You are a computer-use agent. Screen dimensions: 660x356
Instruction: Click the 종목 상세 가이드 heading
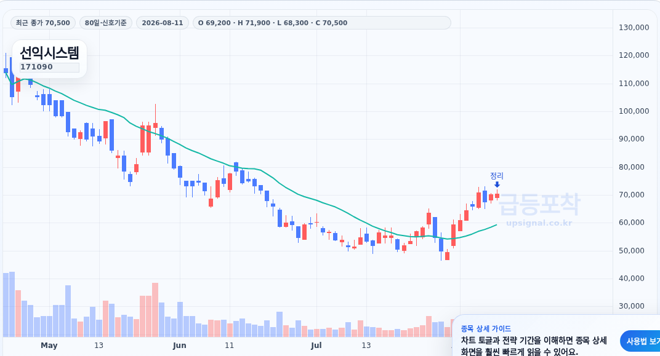[x=486, y=329]
